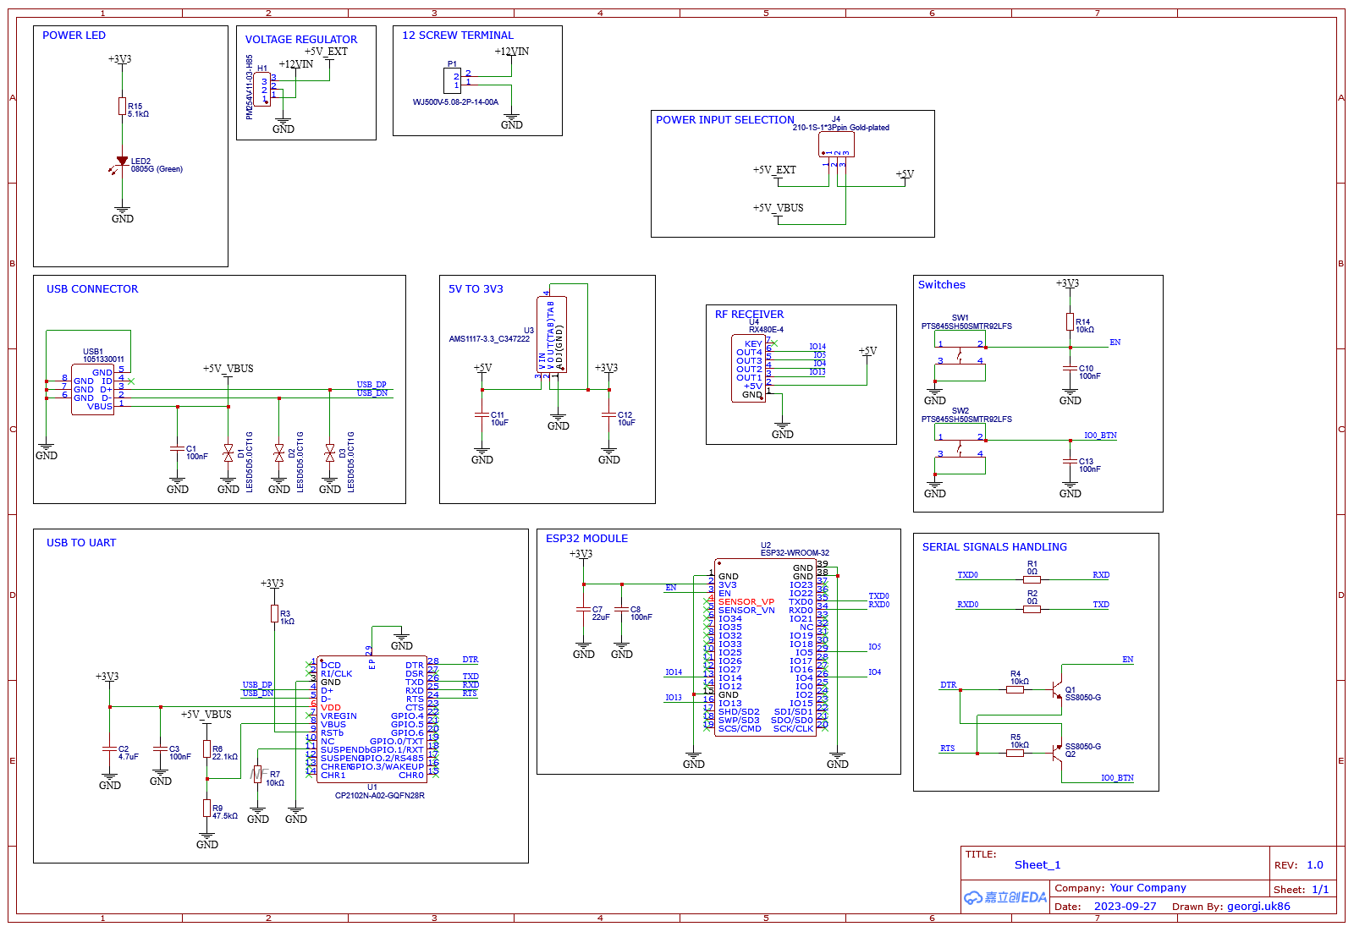1354x932 pixels.
Task: Select the D3 TVS diode symbol
Action: (x=329, y=452)
